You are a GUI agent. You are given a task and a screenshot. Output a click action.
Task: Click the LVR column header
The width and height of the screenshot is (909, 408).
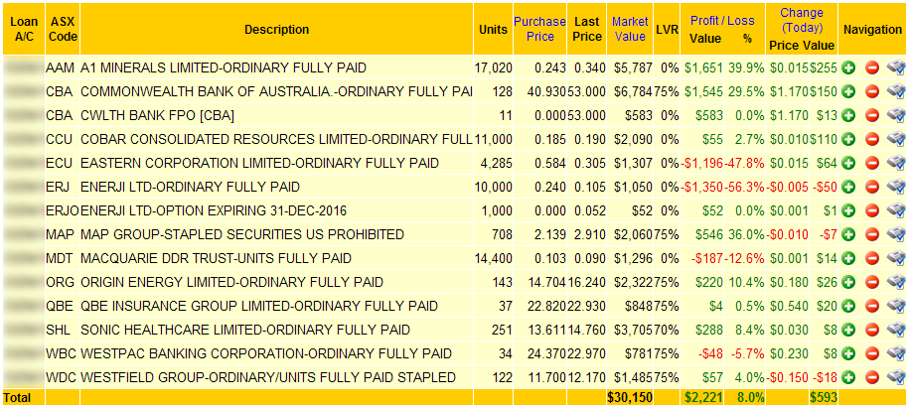coord(668,30)
